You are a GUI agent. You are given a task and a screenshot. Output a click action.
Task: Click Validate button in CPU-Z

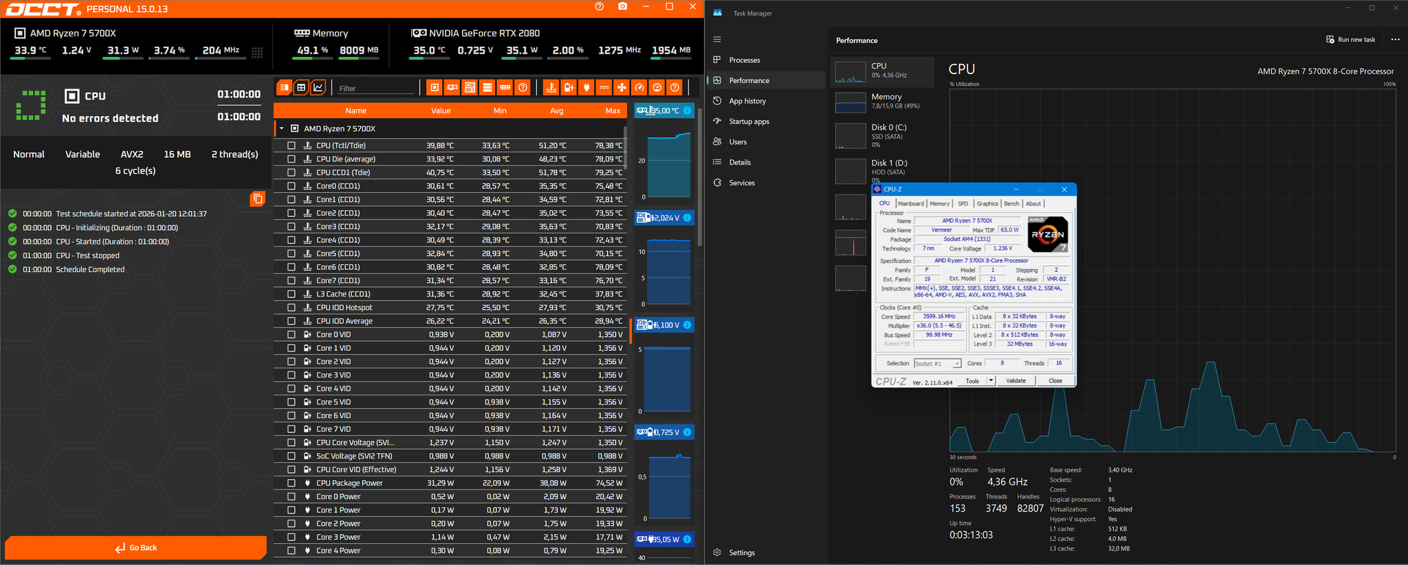pyautogui.click(x=1016, y=381)
